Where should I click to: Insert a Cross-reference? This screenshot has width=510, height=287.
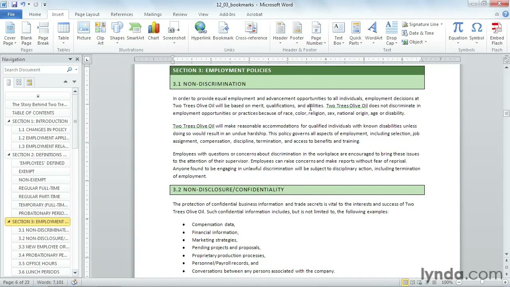[251, 32]
